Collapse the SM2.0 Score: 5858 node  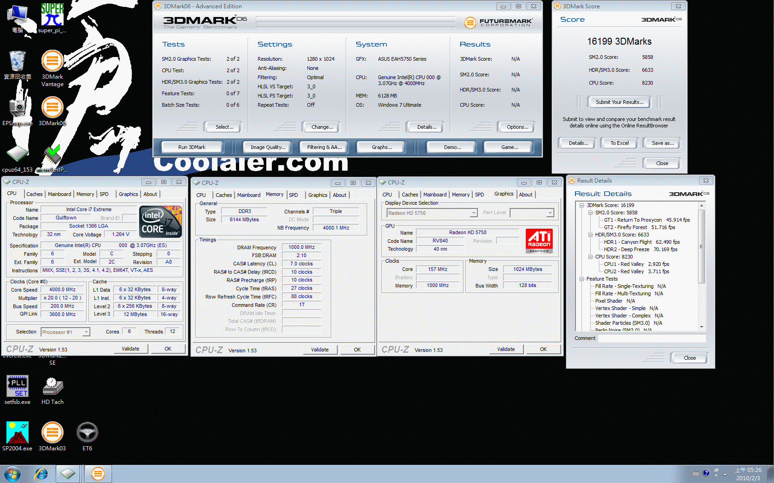coord(590,213)
